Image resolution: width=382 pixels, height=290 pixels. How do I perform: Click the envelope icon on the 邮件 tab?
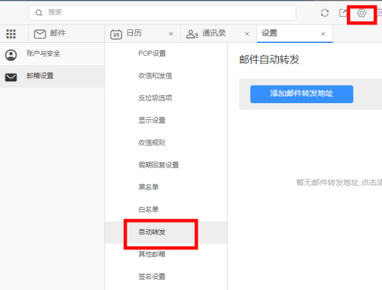40,34
